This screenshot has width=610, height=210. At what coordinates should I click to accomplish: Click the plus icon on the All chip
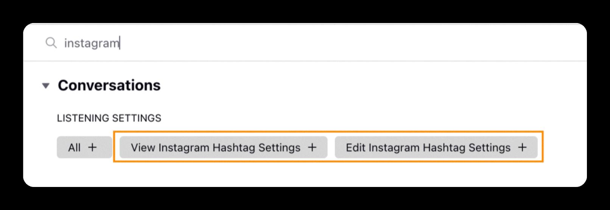pyautogui.click(x=92, y=147)
